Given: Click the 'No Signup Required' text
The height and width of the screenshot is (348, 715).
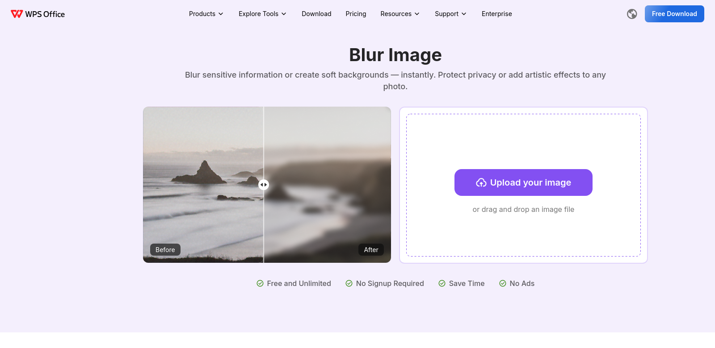Looking at the screenshot, I should click(390, 283).
